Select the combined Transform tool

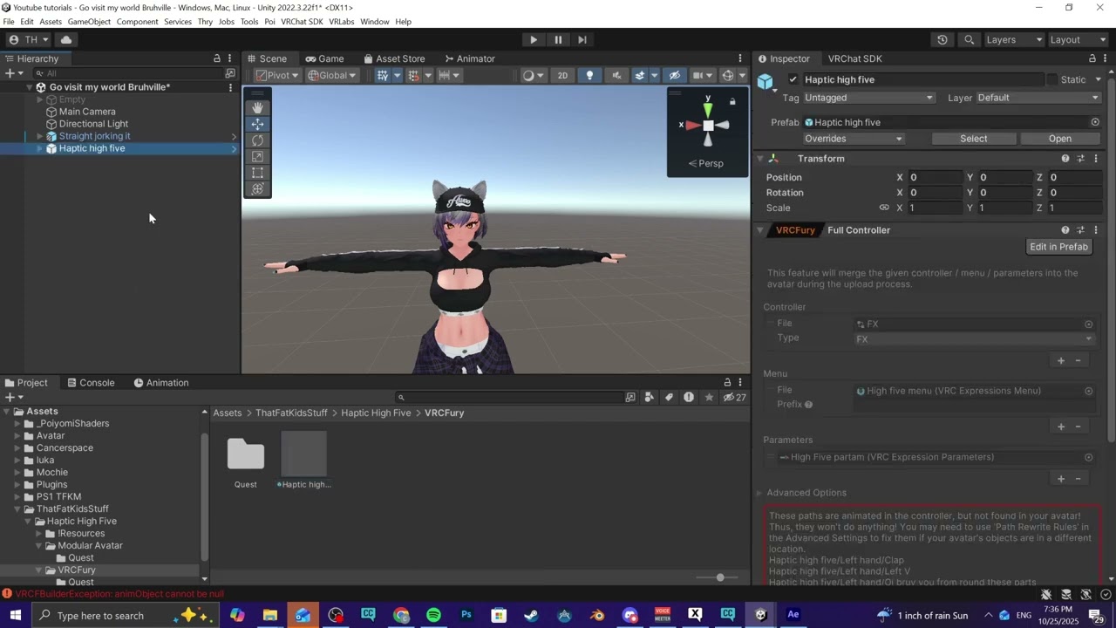click(x=257, y=189)
